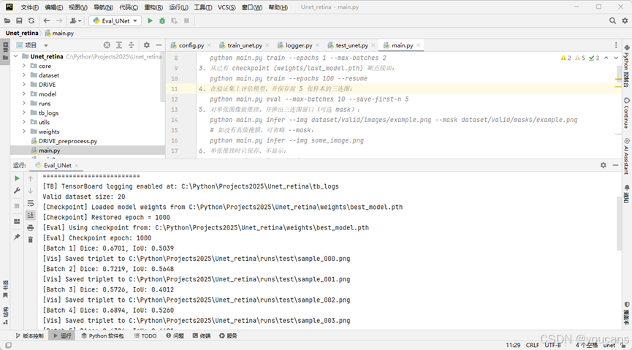Collapse the Unet_retina root folder

[16, 56]
